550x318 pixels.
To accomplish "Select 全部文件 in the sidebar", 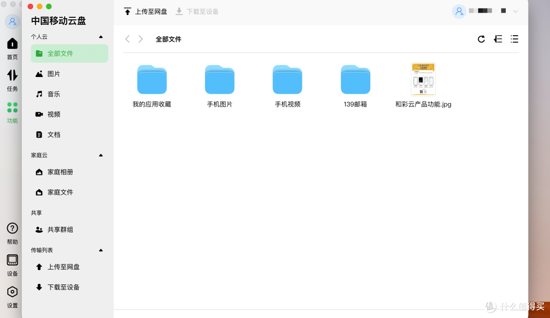I will [69, 54].
